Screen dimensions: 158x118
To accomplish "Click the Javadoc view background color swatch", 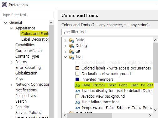I will coord(77,96).
